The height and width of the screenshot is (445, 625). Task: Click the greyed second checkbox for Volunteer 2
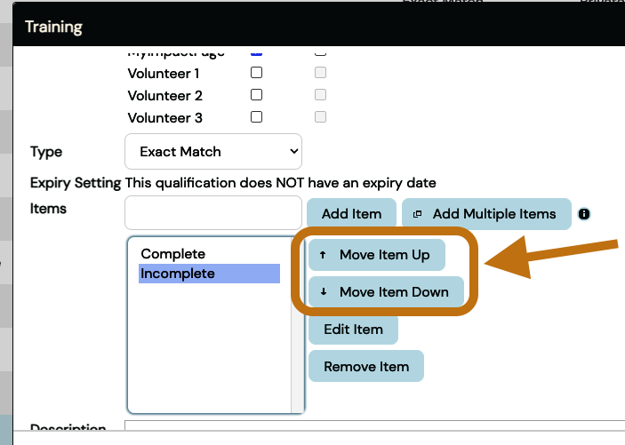(x=320, y=95)
